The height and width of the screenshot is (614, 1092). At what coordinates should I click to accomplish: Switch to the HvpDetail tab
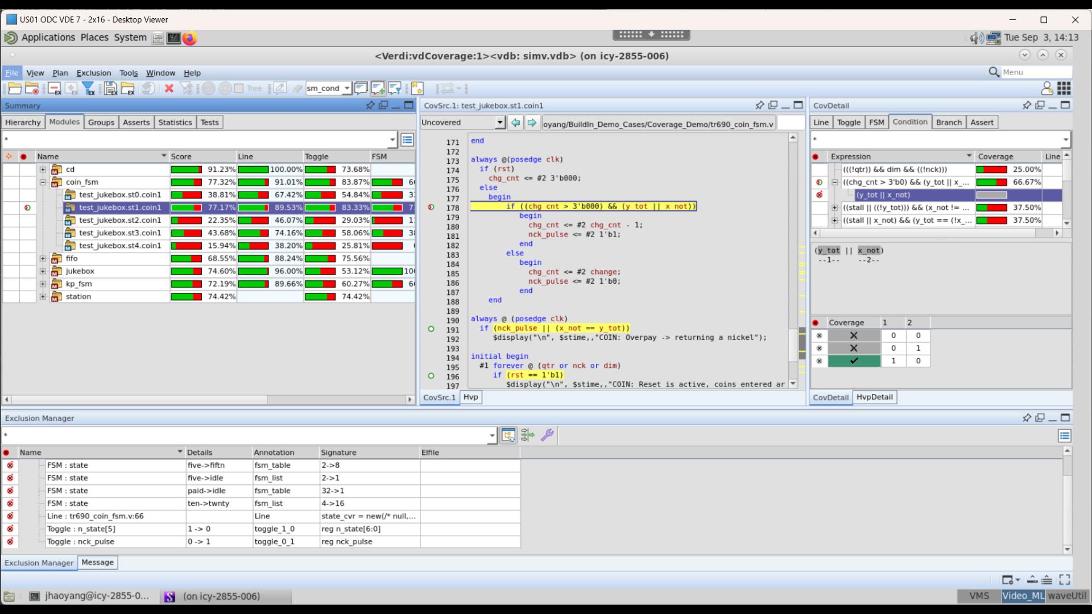(875, 397)
